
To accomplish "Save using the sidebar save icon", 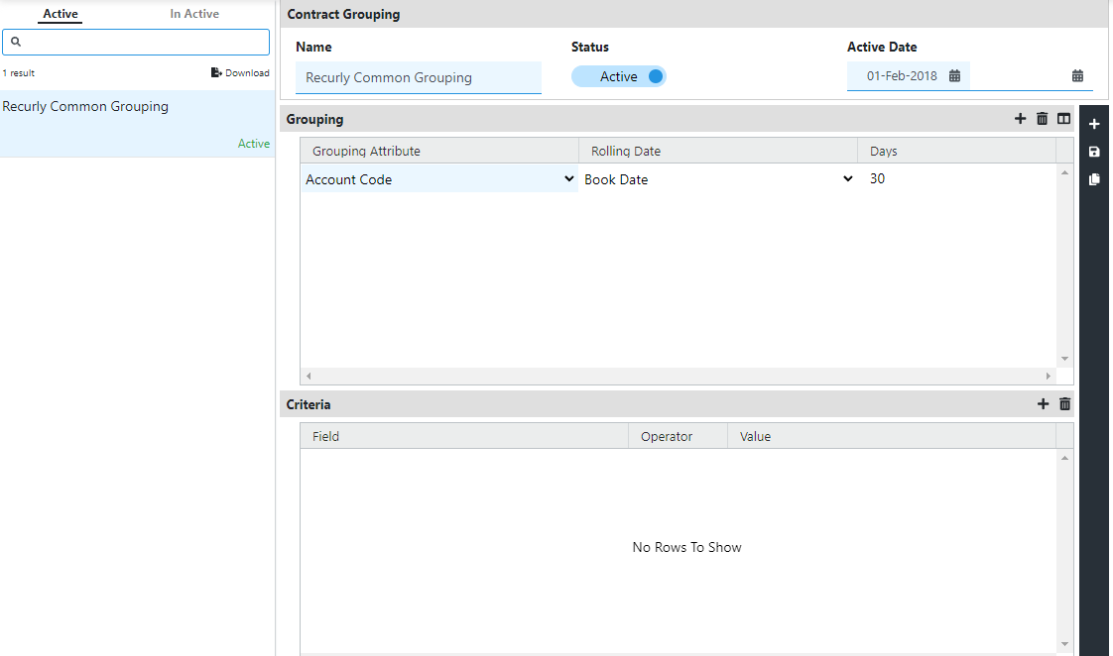I will tap(1094, 152).
